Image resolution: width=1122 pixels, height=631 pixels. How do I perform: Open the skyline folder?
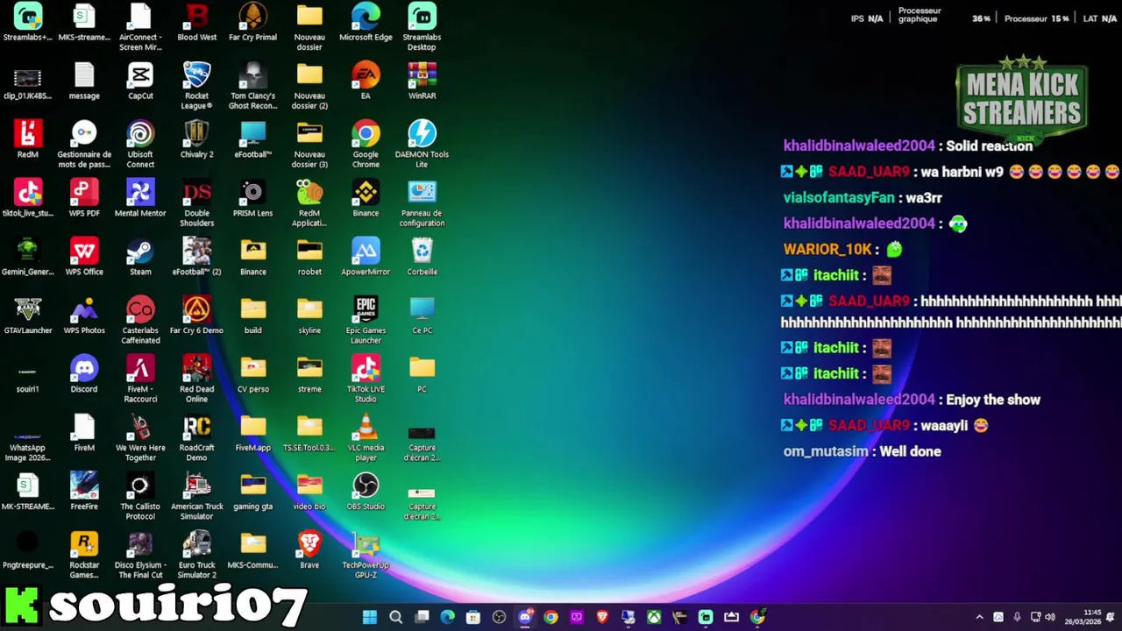[309, 316]
